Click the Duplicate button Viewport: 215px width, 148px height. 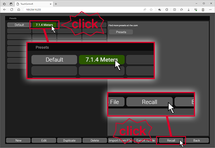tap(69, 140)
